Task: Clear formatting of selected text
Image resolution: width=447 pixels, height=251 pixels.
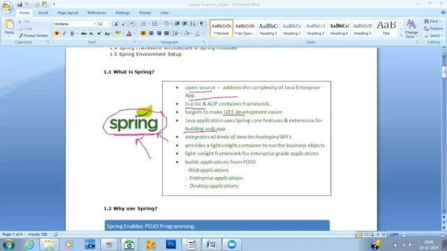Action: click(132, 24)
